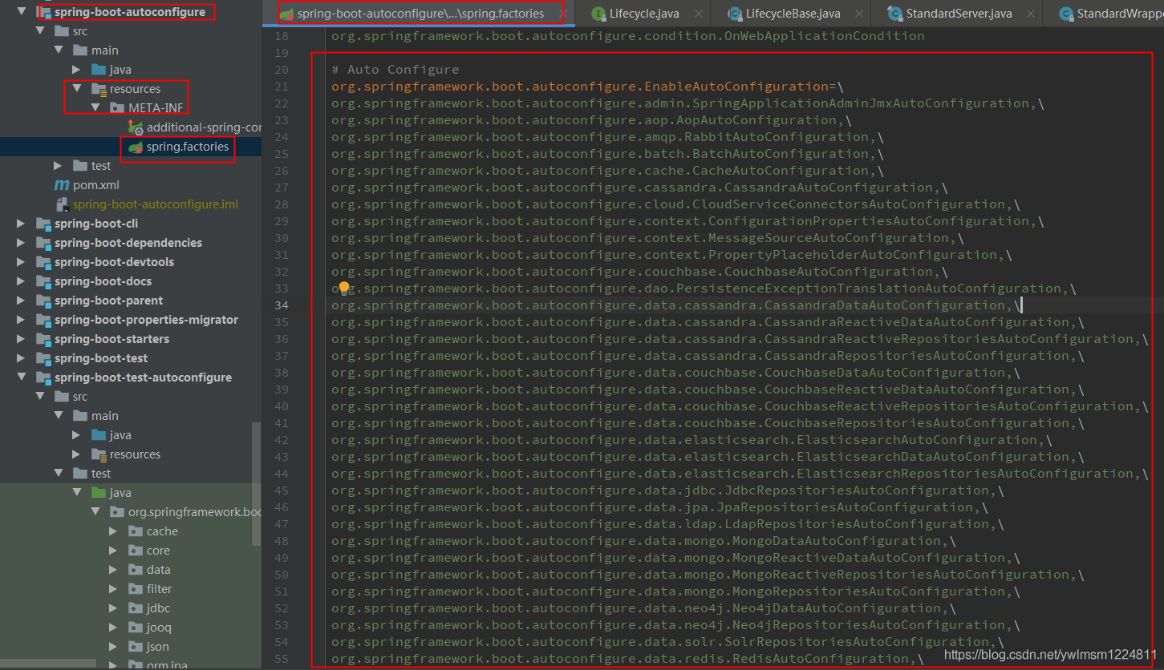Click the additional-spring-configuration file icon
The height and width of the screenshot is (670, 1164).
click(136, 127)
